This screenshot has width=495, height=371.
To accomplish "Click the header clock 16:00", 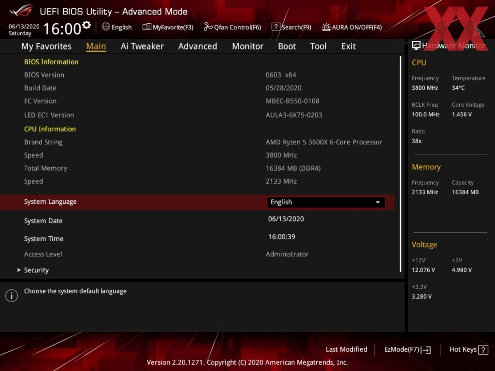I will coord(62,29).
